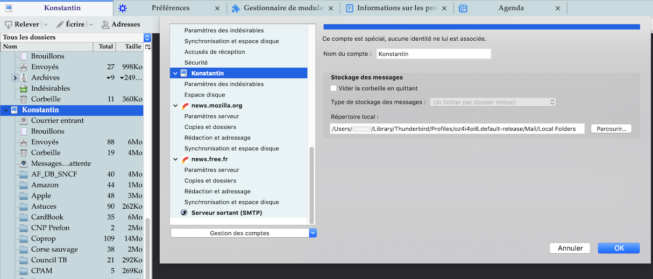Open the Relever dropdown arrow
The image size is (653, 279).
(x=45, y=25)
